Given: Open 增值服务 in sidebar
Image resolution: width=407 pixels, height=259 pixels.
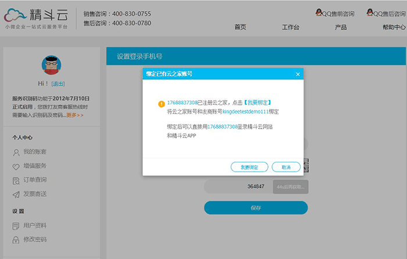Looking at the screenshot, I should point(35,166).
